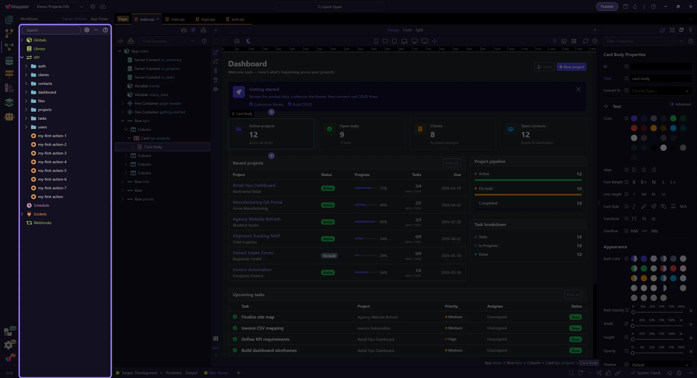
Task: Toggle the Customize theme checkbox
Action: (251, 104)
